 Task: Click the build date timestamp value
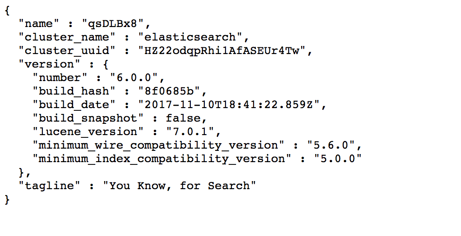[229, 104]
